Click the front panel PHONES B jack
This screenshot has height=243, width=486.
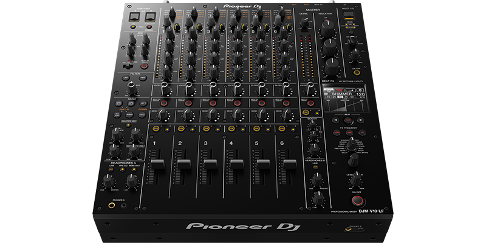pyautogui.click(x=349, y=230)
